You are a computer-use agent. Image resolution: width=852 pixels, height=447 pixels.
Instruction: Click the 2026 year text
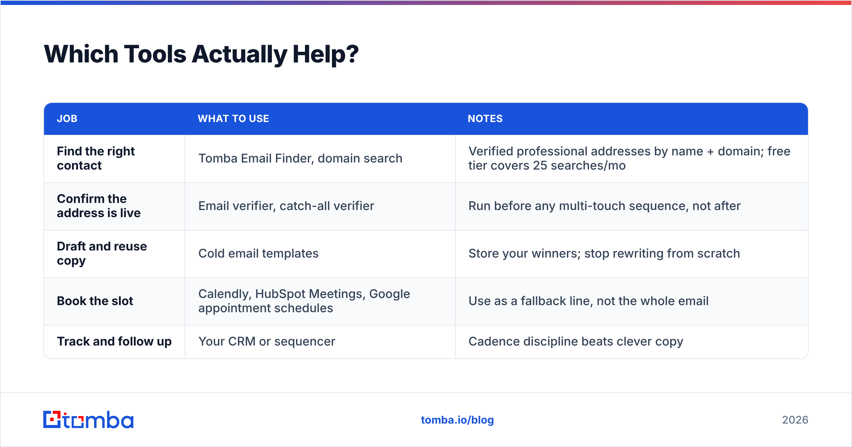click(795, 420)
